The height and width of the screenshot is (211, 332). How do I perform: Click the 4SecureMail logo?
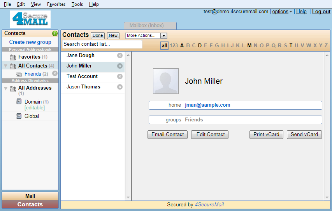(30, 19)
